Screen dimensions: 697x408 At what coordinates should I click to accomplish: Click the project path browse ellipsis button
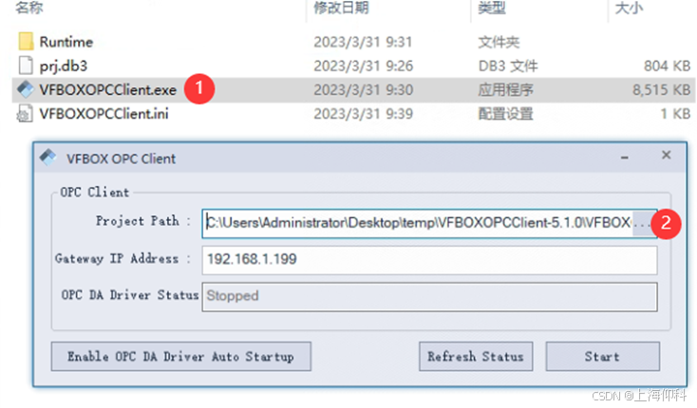pyautogui.click(x=643, y=223)
